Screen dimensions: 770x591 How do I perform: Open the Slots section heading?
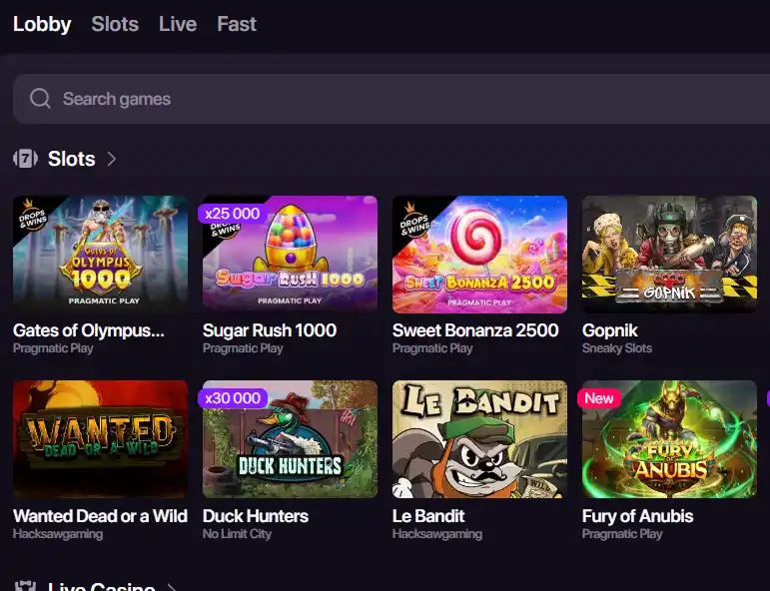71,159
